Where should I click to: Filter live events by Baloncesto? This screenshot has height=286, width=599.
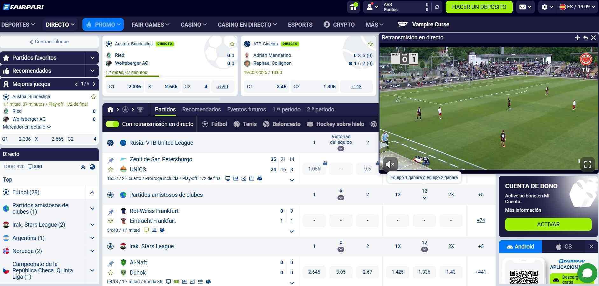click(x=282, y=124)
